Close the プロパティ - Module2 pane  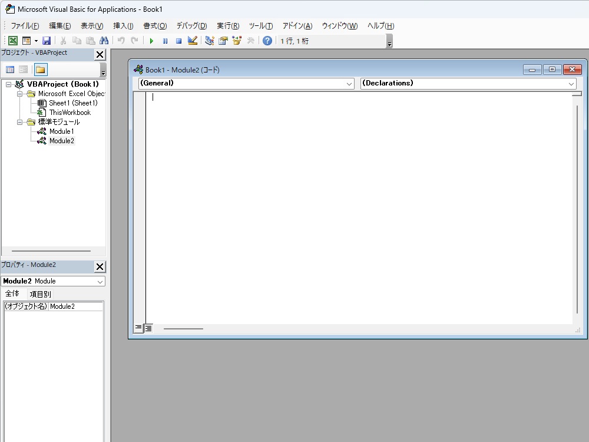[100, 266]
